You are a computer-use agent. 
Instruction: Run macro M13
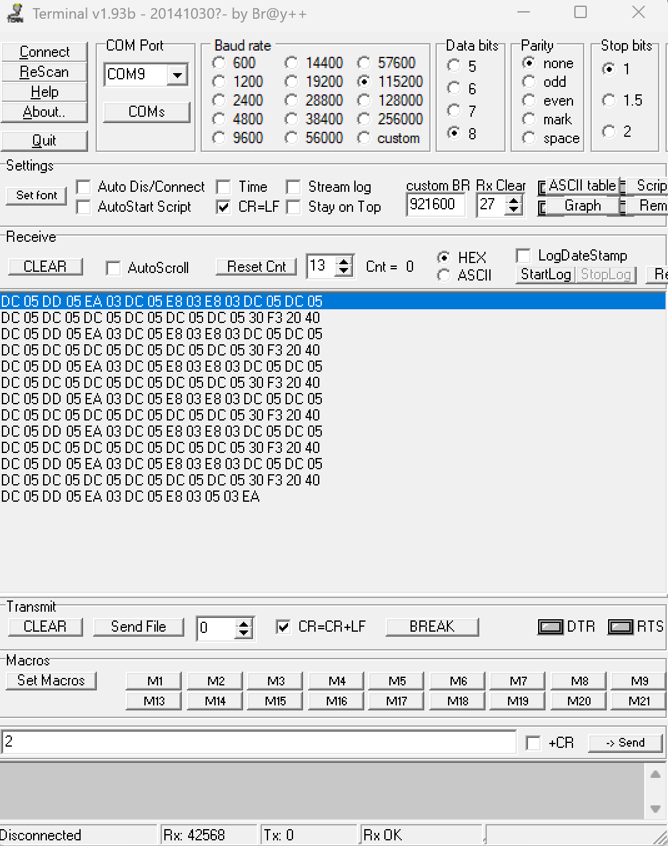click(154, 701)
